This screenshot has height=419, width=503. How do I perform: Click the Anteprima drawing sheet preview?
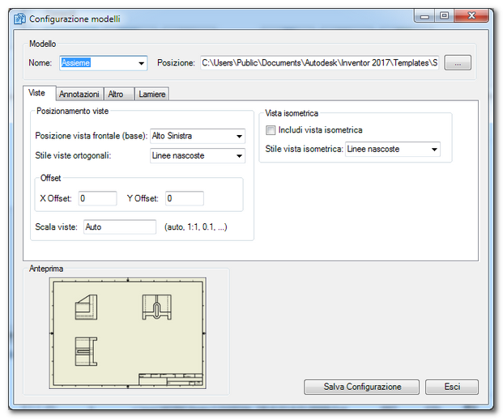(x=128, y=333)
